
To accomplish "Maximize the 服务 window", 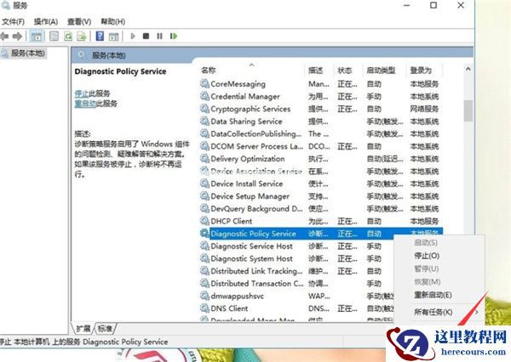I will coord(433,5).
